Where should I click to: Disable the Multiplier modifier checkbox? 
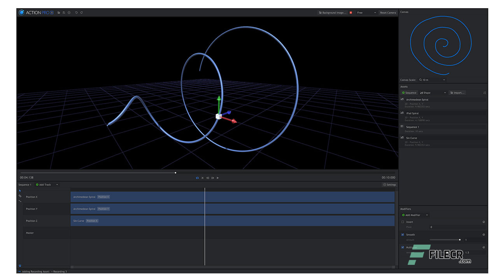click(403, 247)
